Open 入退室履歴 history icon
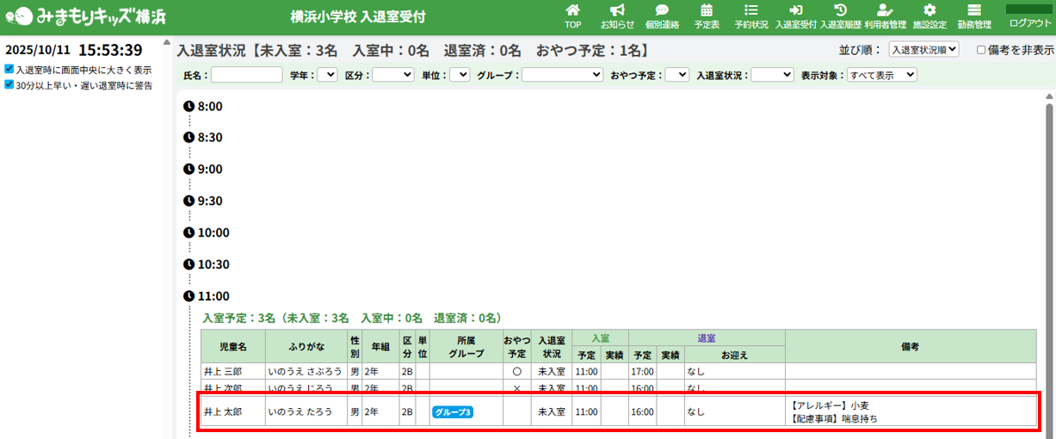 [x=840, y=16]
